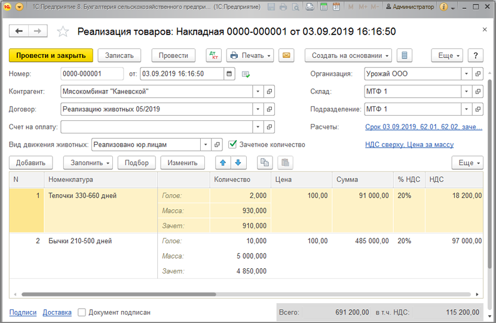The image size is (496, 323).
Task: Copy table rows icon
Action: pos(265,163)
